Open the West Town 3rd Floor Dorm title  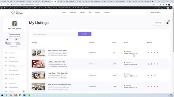pos(57,50)
